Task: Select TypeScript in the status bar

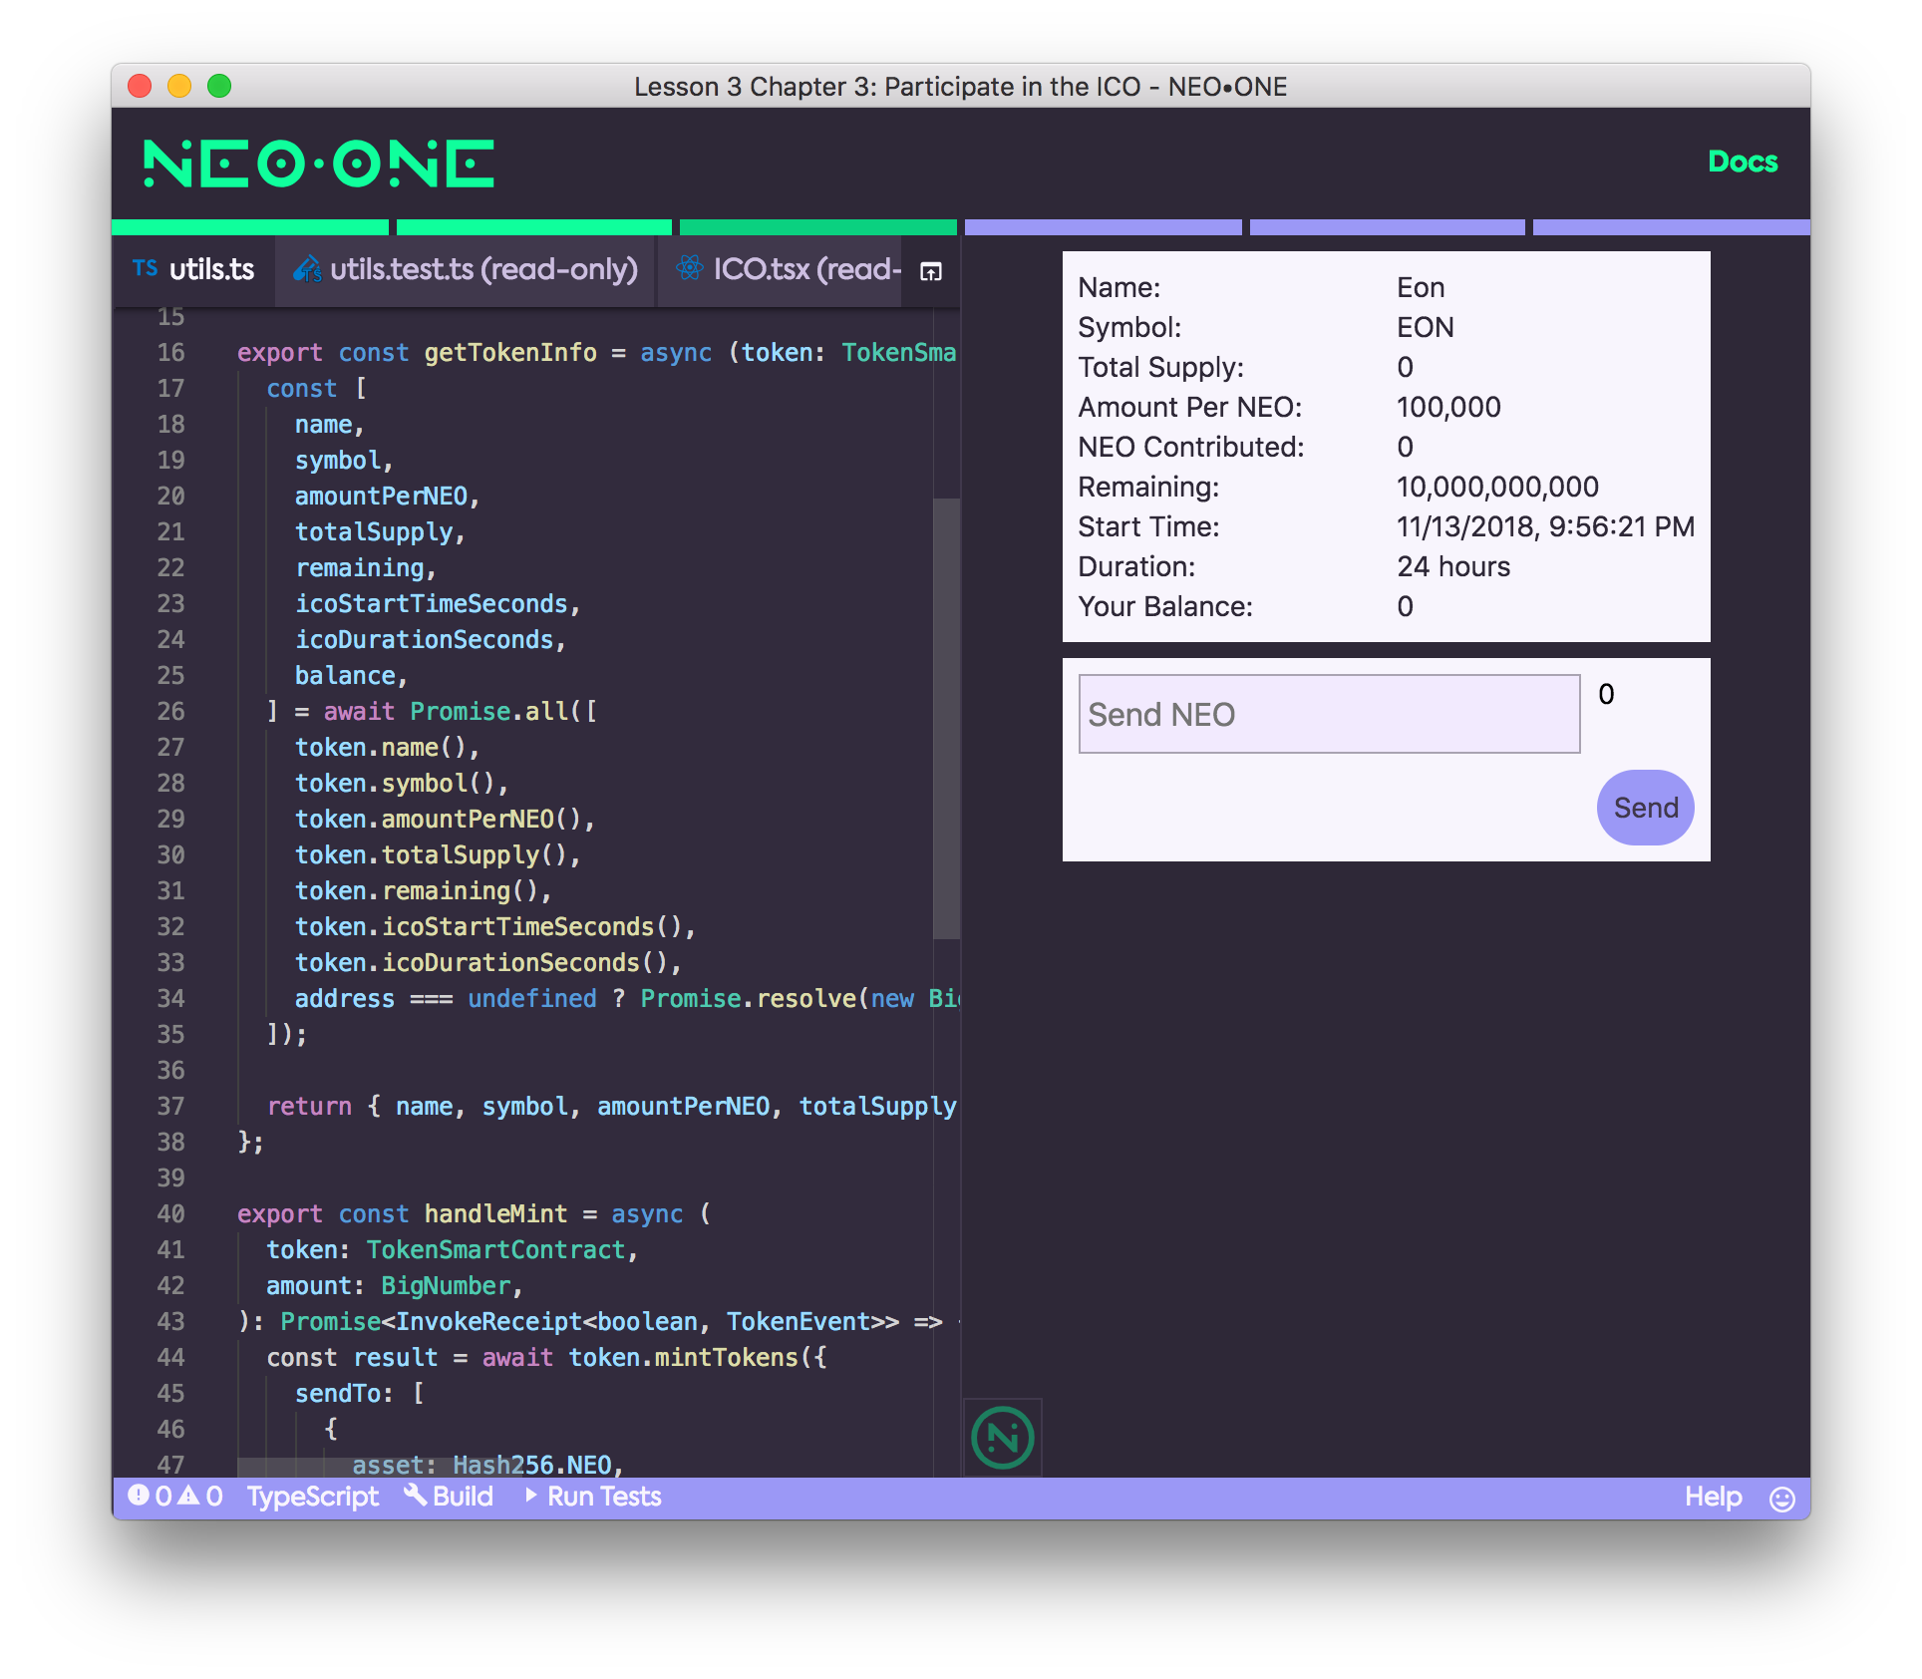Action: 312,1497
